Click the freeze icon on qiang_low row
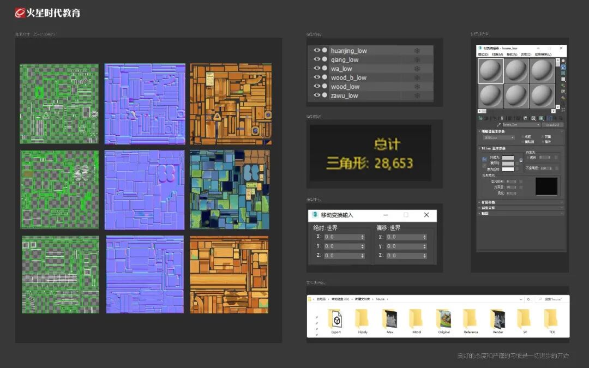 coord(417,60)
